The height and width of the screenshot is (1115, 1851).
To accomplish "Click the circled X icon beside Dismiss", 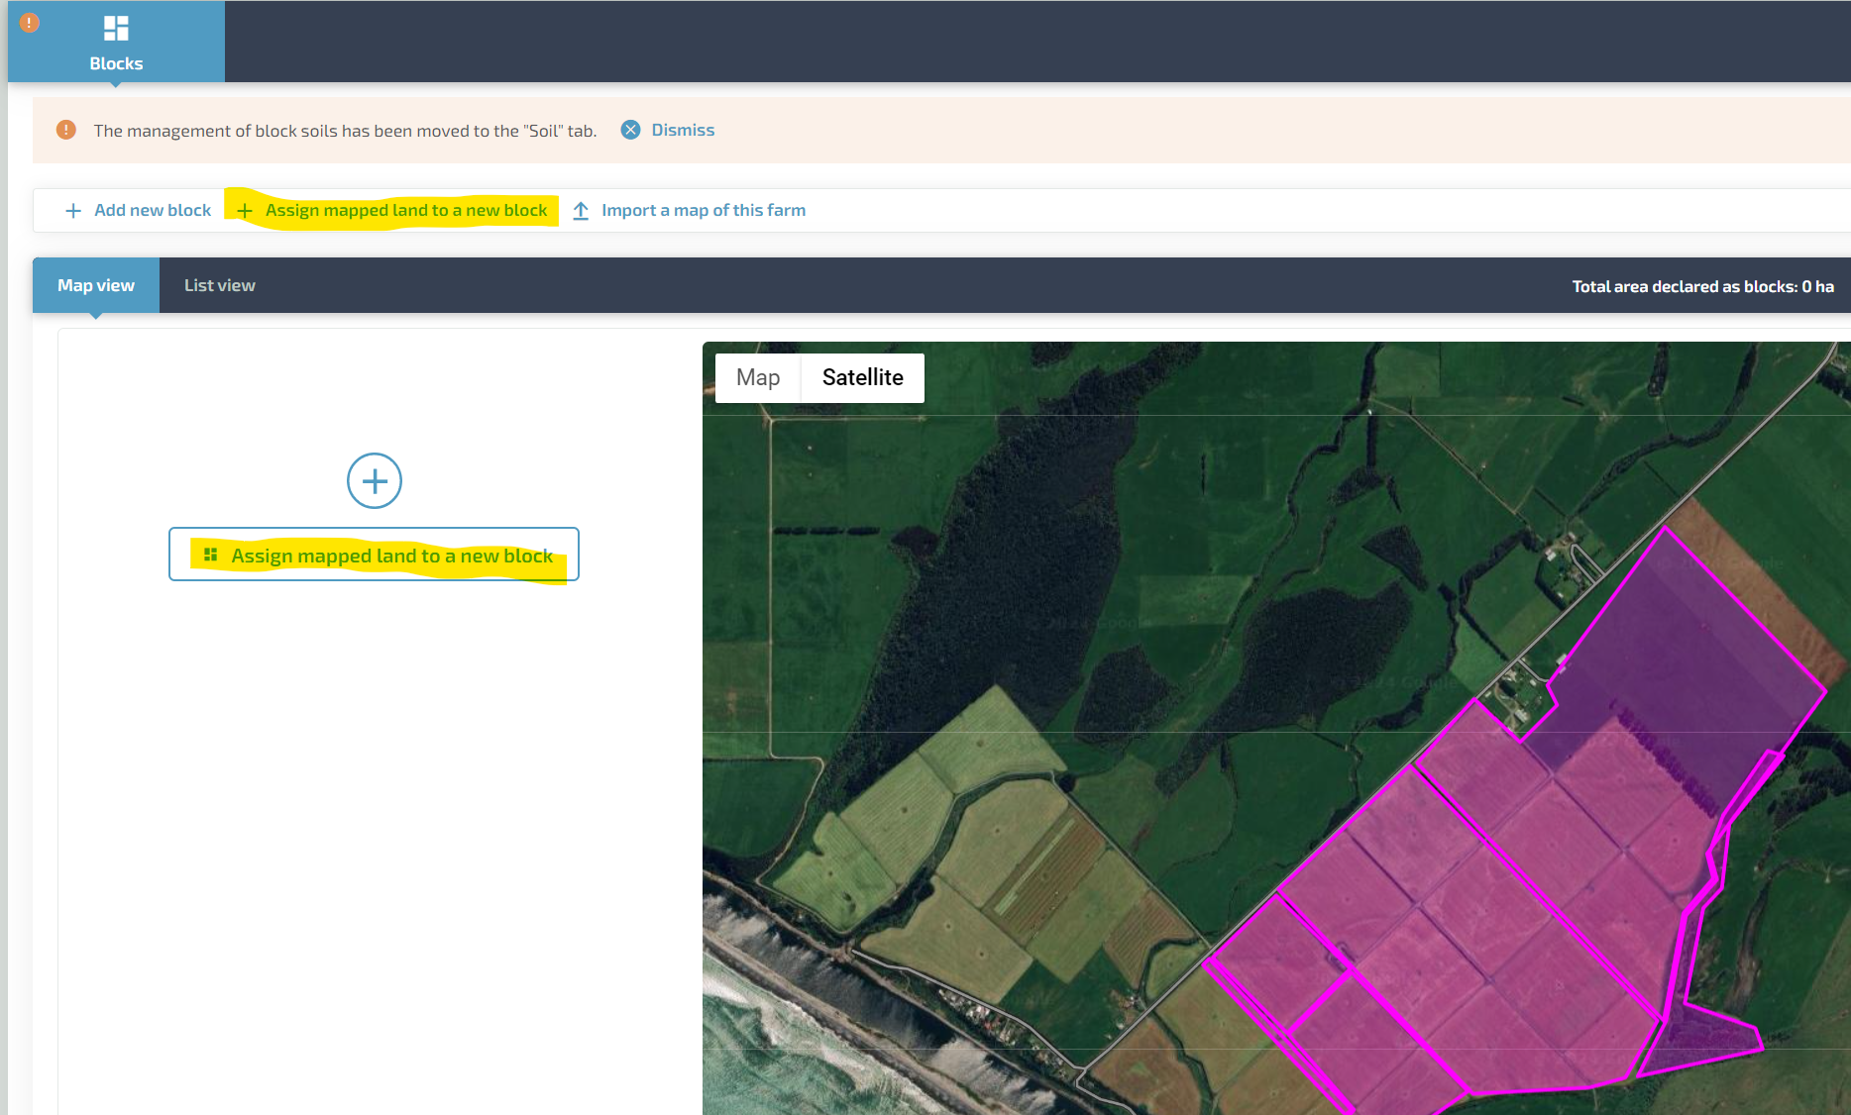I will [630, 130].
